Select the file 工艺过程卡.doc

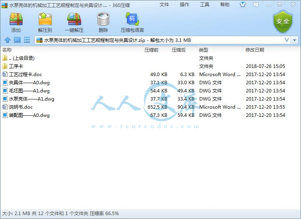click(25, 75)
